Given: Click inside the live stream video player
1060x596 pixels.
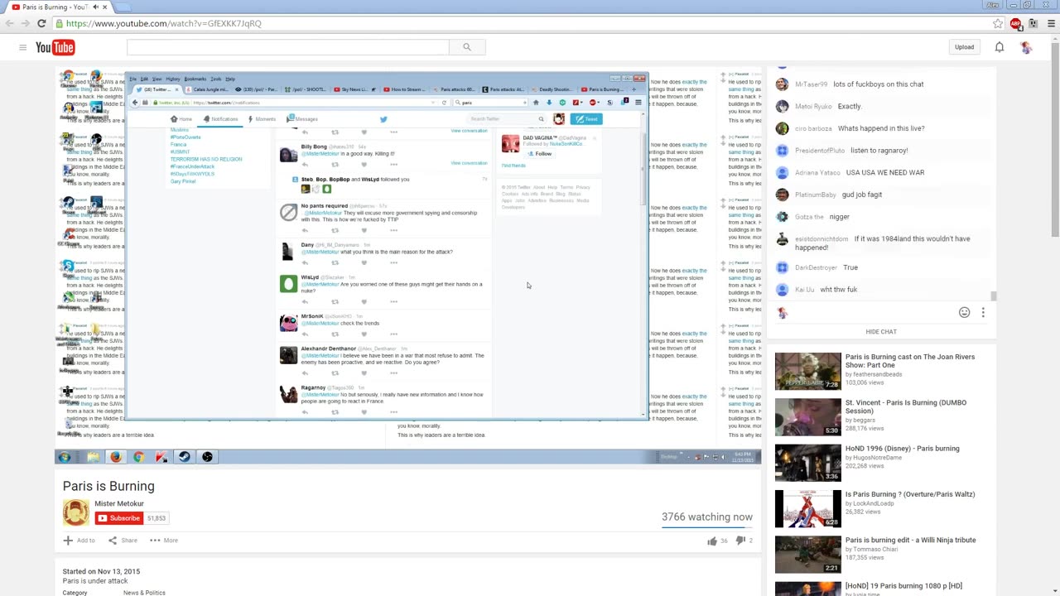Looking at the screenshot, I should pos(407,265).
